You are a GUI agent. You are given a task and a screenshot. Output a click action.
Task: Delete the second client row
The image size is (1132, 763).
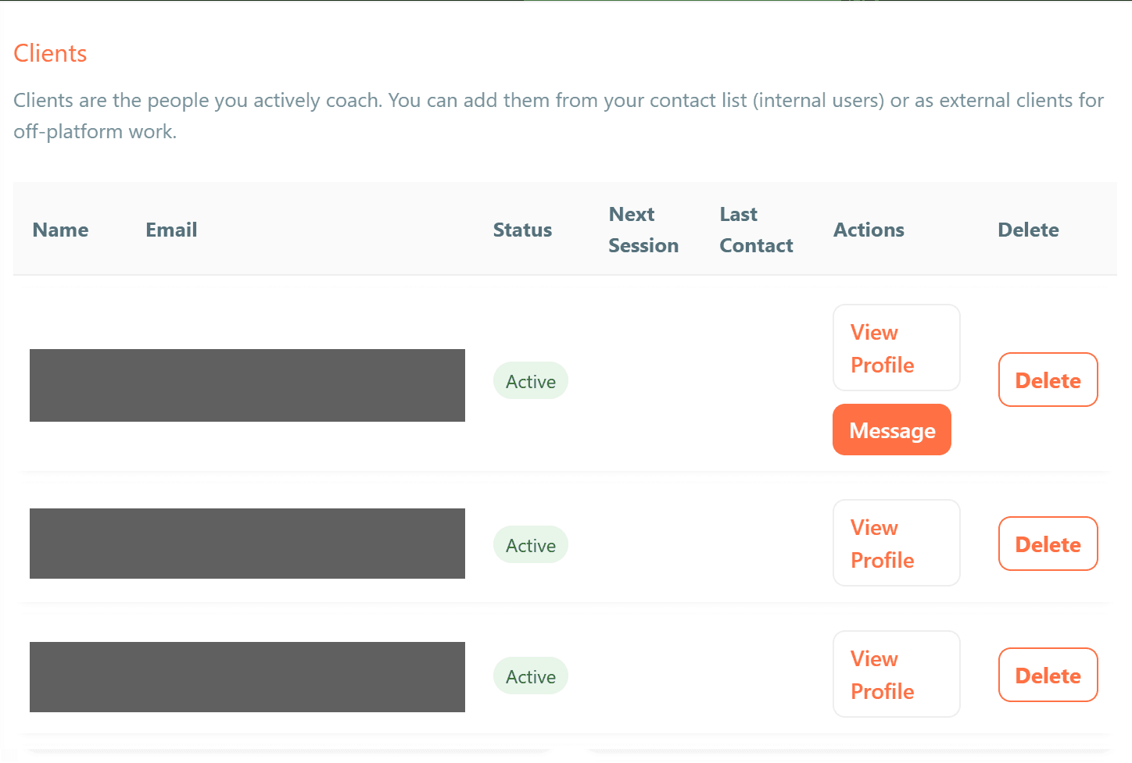click(1048, 544)
